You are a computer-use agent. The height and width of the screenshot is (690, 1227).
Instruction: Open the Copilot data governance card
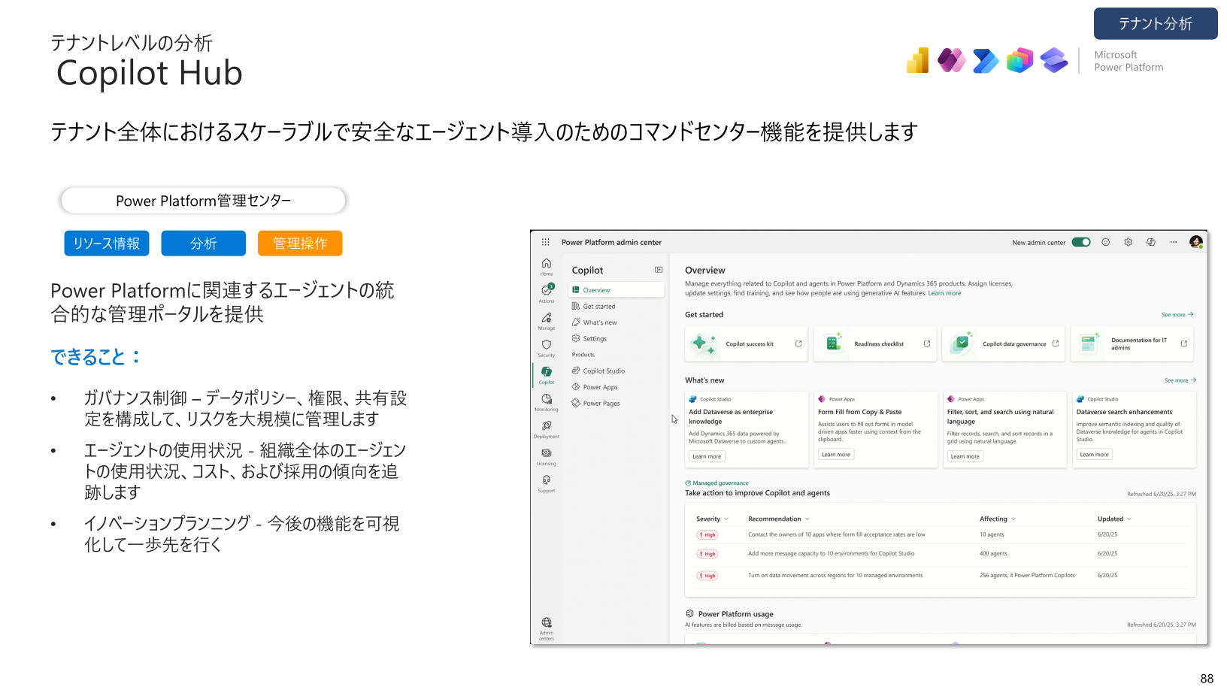click(x=1004, y=343)
